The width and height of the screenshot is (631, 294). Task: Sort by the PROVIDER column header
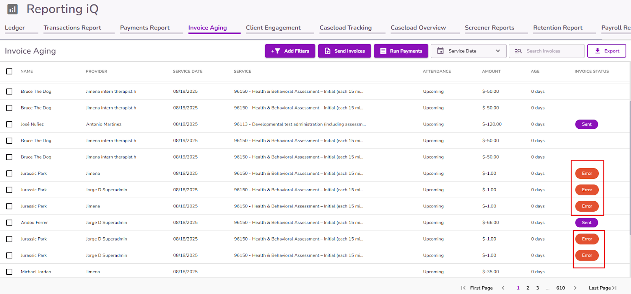coord(97,71)
